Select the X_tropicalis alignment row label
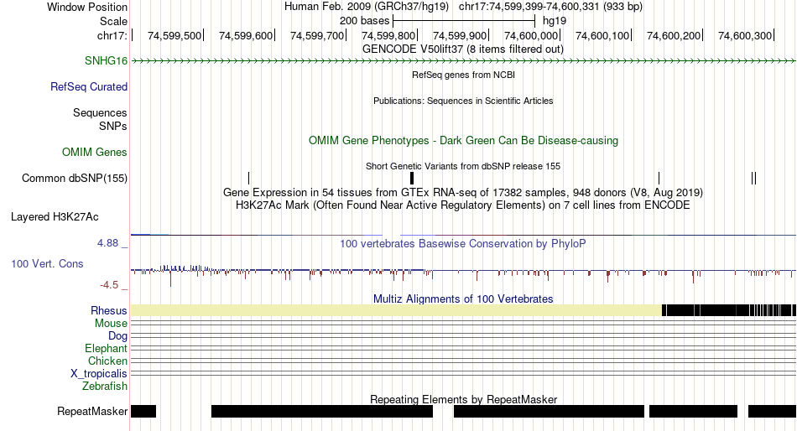Viewport: 797px width, 431px height. 99,374
